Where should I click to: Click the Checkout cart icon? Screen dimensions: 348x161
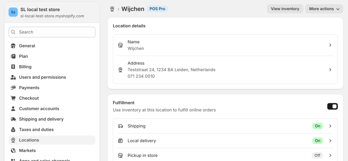13,98
